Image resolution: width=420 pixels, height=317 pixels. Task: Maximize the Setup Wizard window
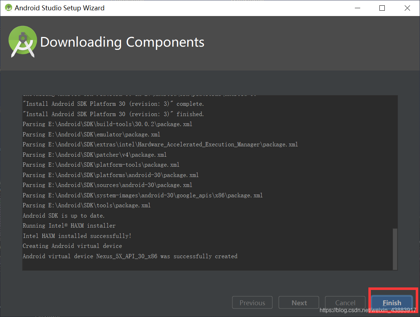pyautogui.click(x=382, y=8)
